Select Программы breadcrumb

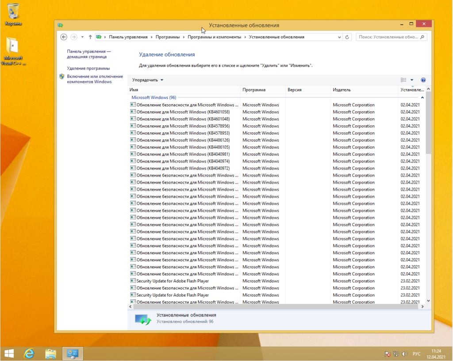168,37
